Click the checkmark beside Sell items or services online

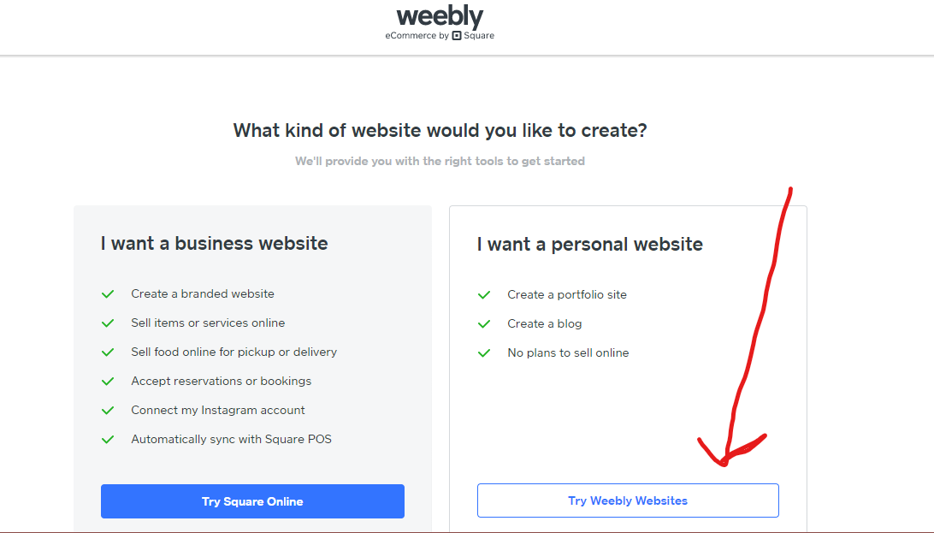pyautogui.click(x=108, y=323)
